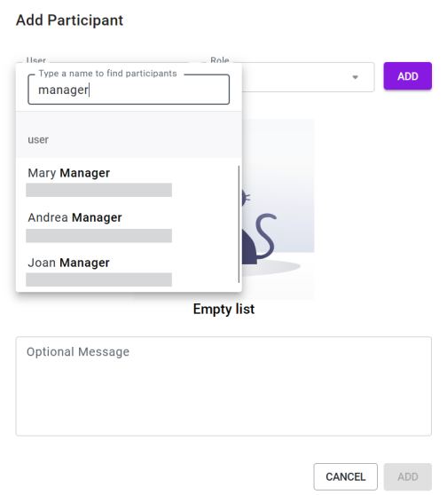Image resolution: width=447 pixels, height=495 pixels.
Task: Click the CANCEL button
Action: (345, 476)
